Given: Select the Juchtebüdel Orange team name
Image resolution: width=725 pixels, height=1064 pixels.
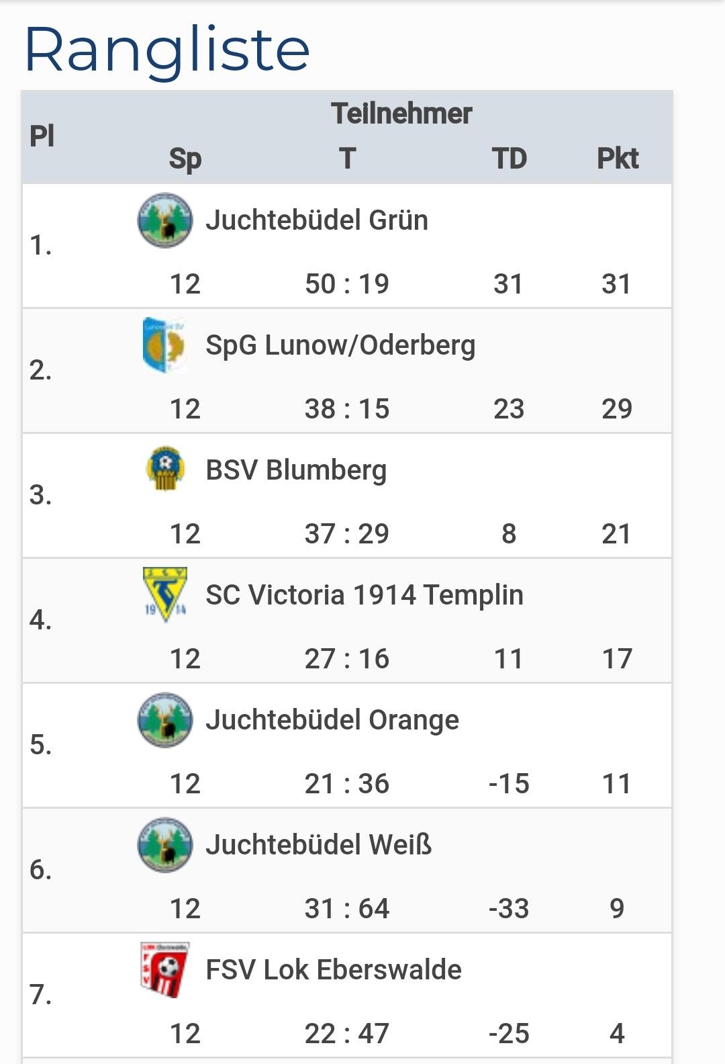Looking at the screenshot, I should click(332, 720).
